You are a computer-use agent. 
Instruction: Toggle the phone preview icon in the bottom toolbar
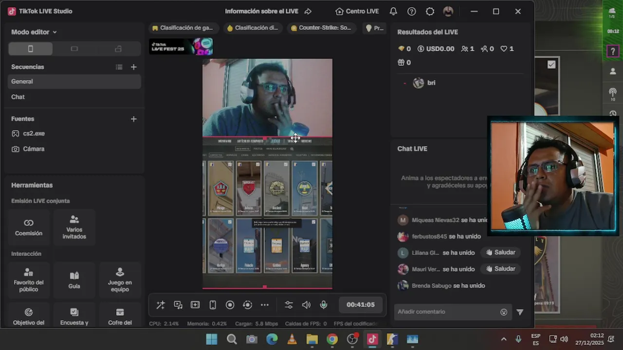pos(213,305)
